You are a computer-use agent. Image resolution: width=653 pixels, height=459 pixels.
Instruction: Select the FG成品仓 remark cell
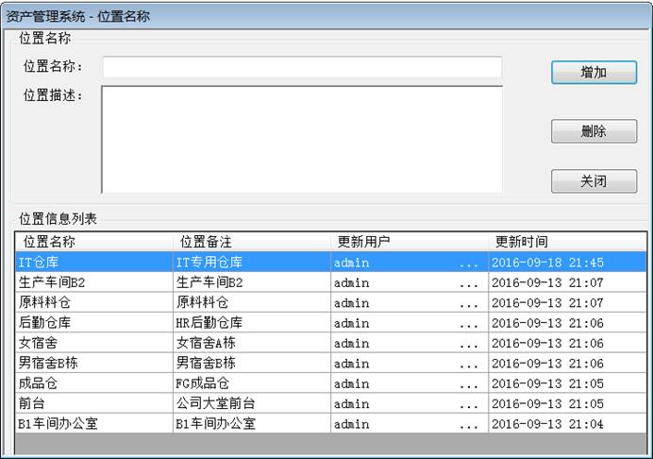click(x=252, y=383)
